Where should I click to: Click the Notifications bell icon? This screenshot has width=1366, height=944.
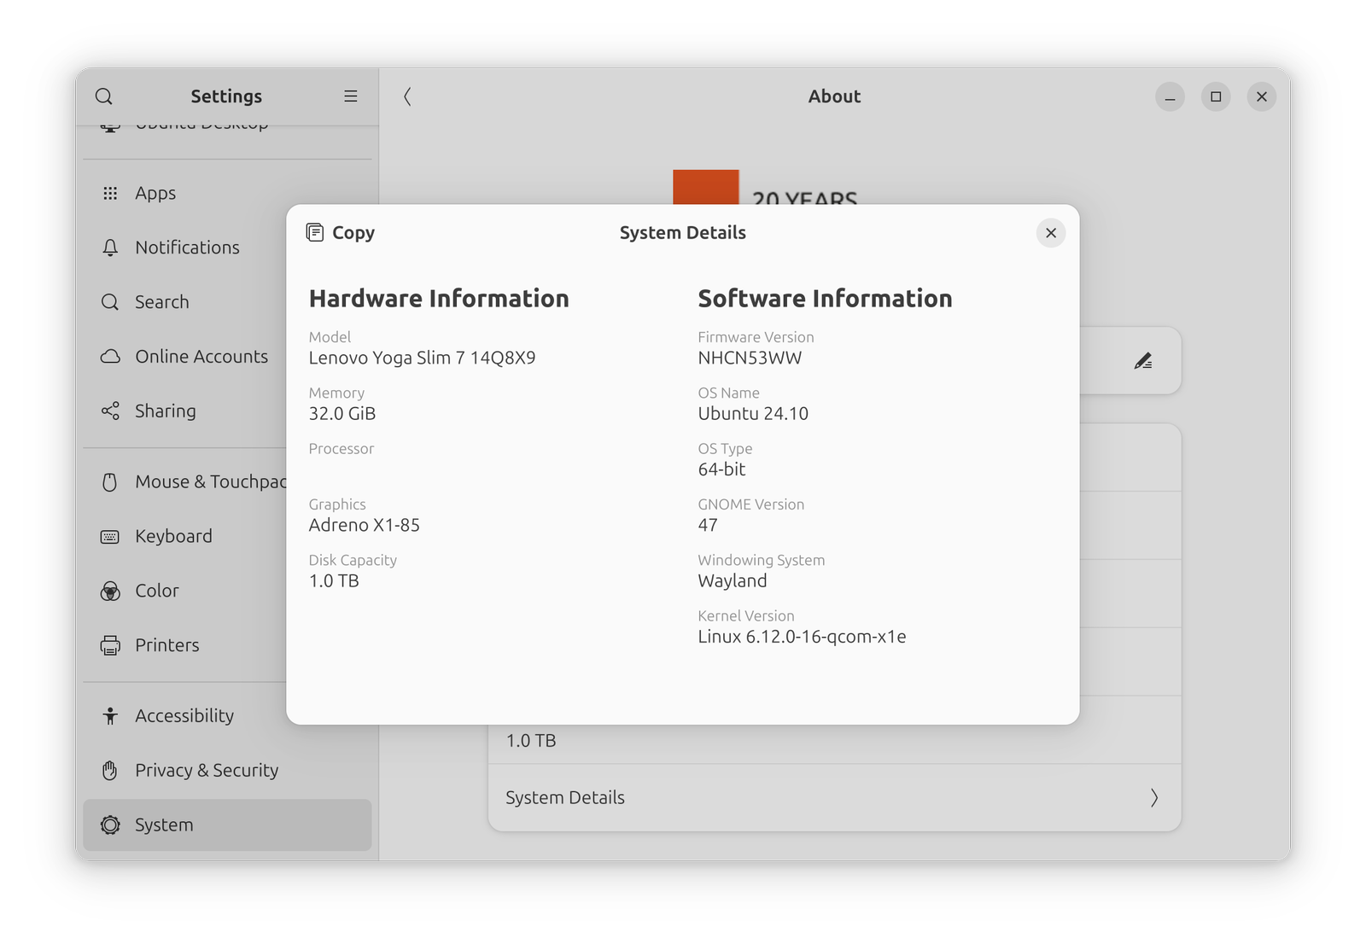[110, 248]
